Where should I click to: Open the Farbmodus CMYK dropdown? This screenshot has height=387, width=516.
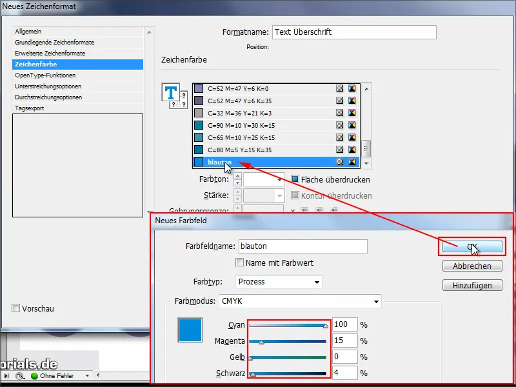tap(300, 301)
